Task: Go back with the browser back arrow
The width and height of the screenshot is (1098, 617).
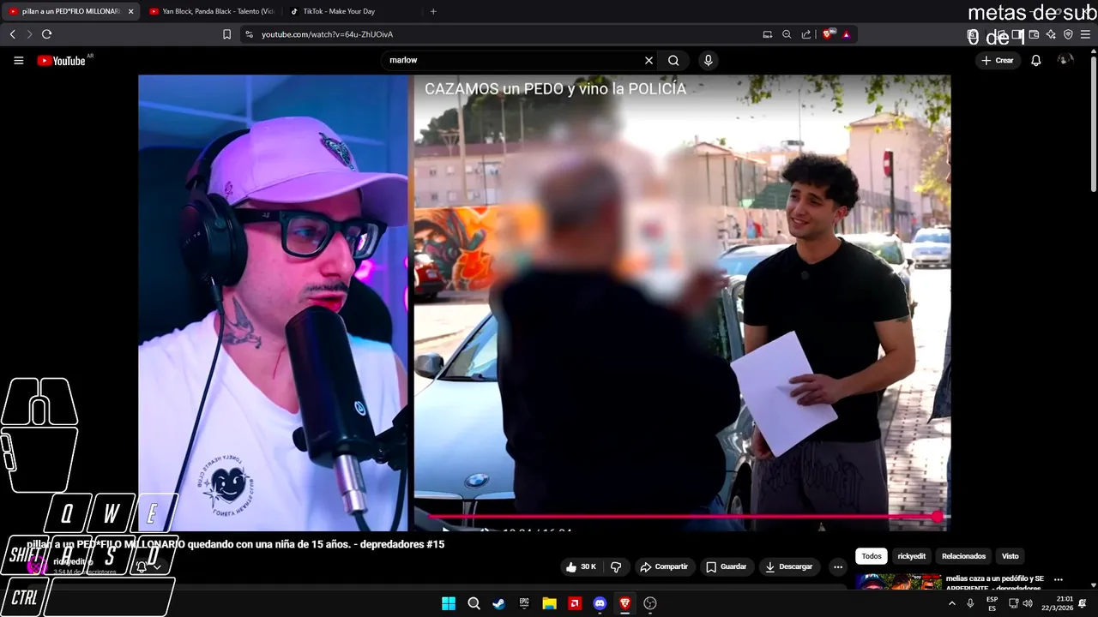Action: [x=13, y=34]
